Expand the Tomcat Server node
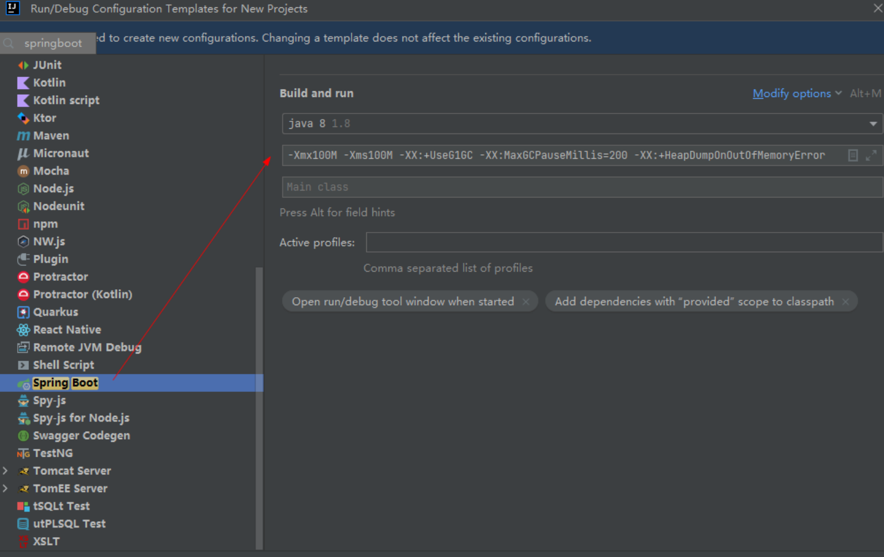 click(6, 471)
